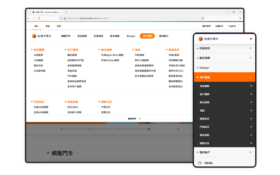The height and width of the screenshot is (175, 280).
Task: Open the Disney+ menu in desktop navigation
Action: pyautogui.click(x=131, y=36)
